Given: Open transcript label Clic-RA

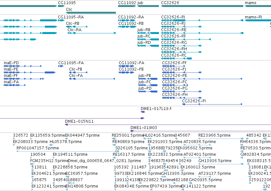Looking at the screenshot, I should 75,30.
